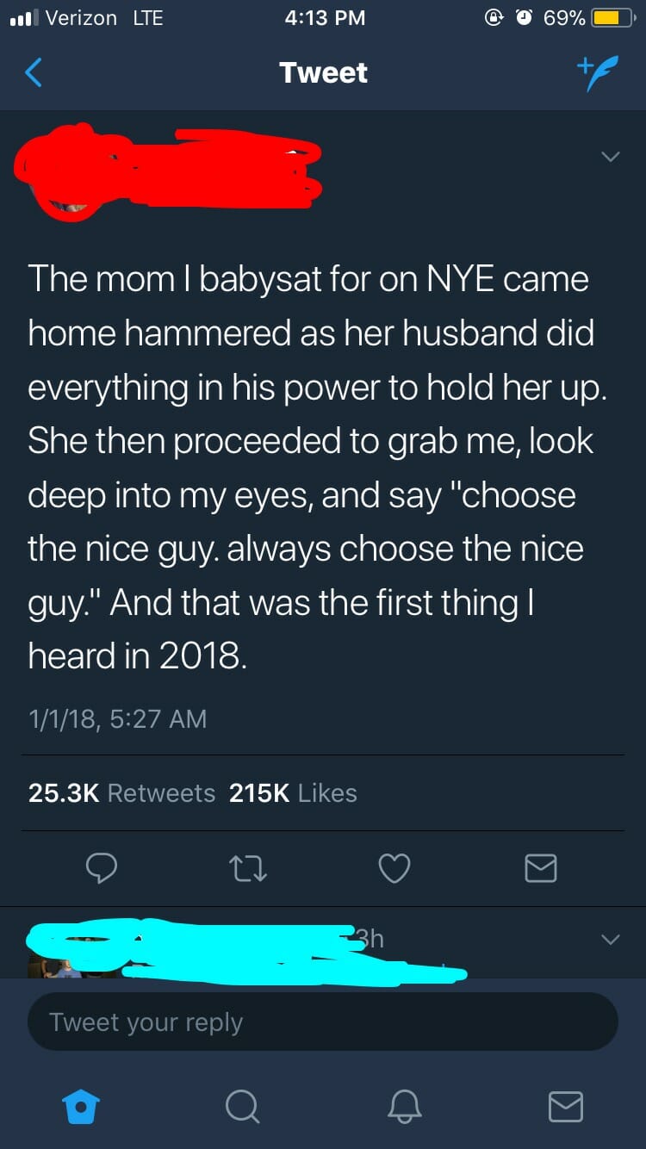Tap the Tweet your reply field

322,1022
